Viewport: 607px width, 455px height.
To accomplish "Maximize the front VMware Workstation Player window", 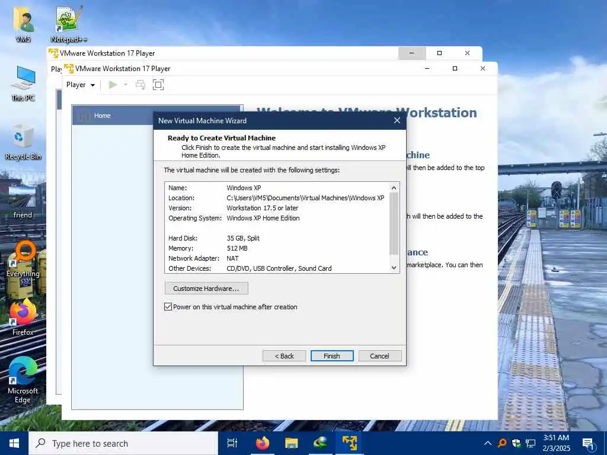I will coord(455,69).
